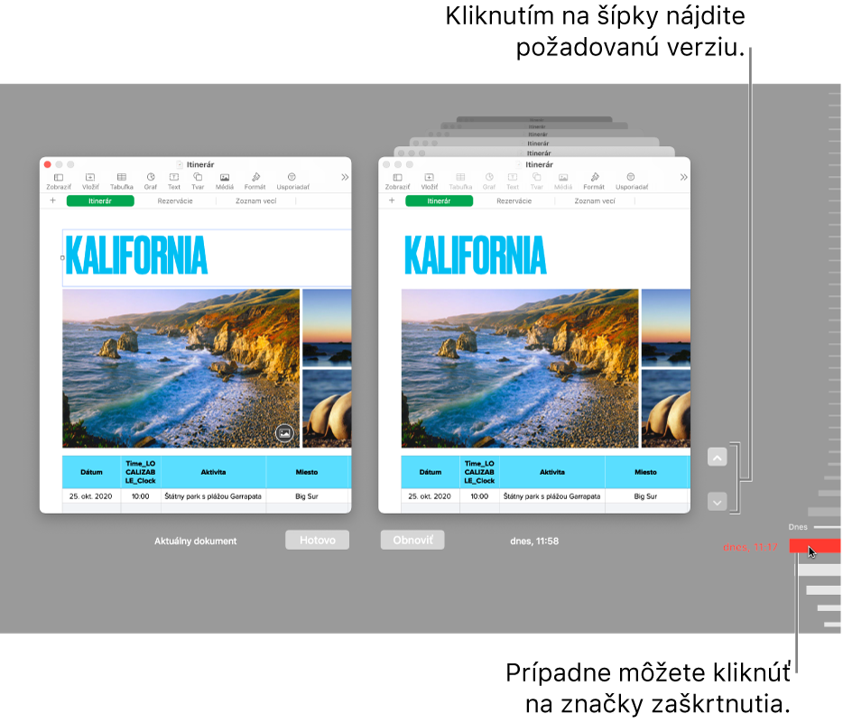Click the Tvar icon

[197, 178]
